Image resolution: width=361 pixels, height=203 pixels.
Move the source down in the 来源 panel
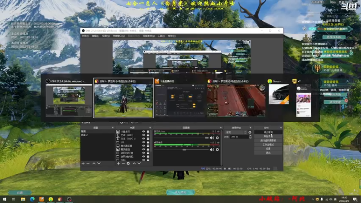pyautogui.click(x=139, y=163)
